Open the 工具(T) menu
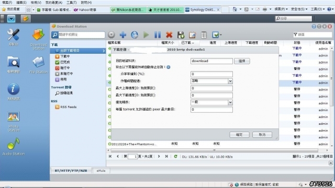This screenshot has height=188, width=335. pos(71,3)
